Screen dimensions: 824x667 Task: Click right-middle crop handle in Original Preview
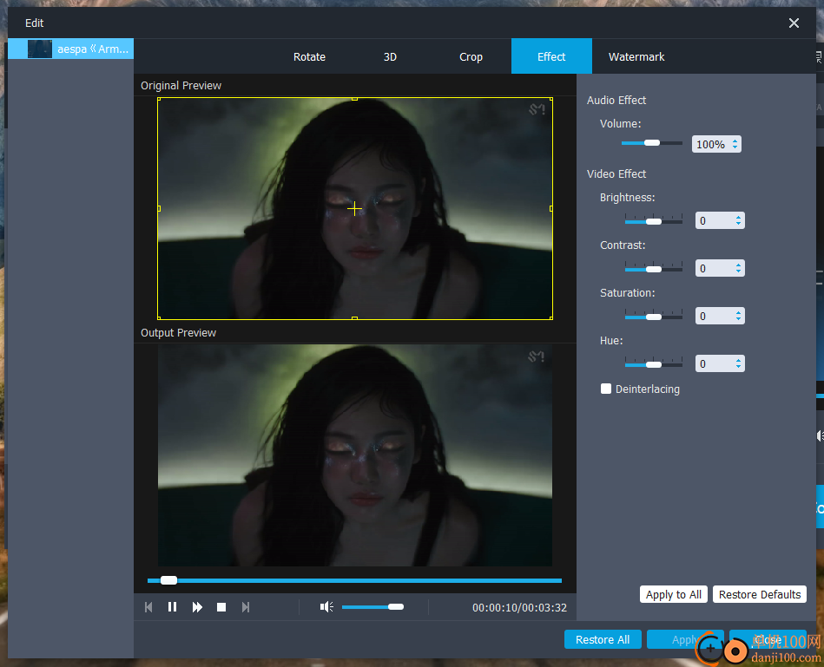550,208
